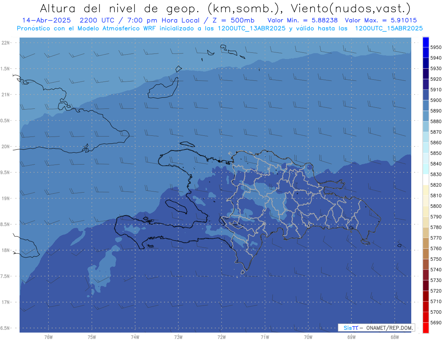The width and height of the screenshot is (443, 342).
Task: Click the 19N latitude label
Action: pos(5,198)
